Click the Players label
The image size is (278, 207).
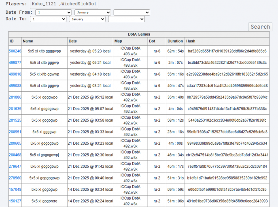16,4
